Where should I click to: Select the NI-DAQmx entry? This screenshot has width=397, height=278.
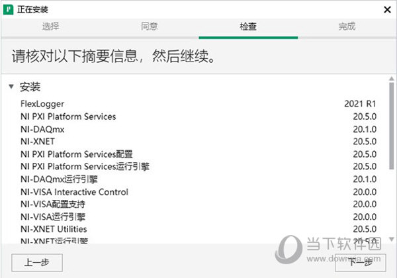click(x=198, y=129)
